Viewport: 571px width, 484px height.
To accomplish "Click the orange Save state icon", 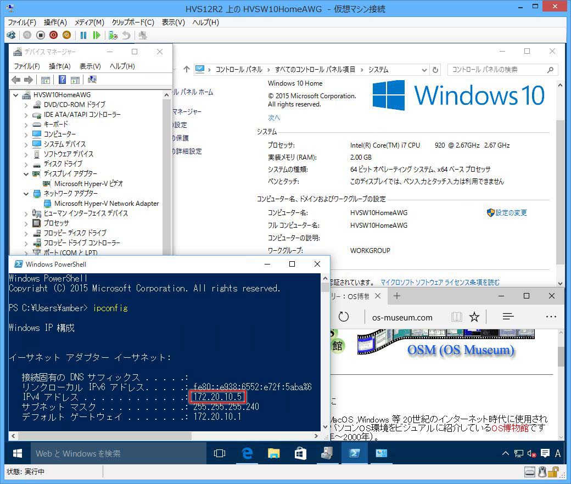I will point(66,35).
